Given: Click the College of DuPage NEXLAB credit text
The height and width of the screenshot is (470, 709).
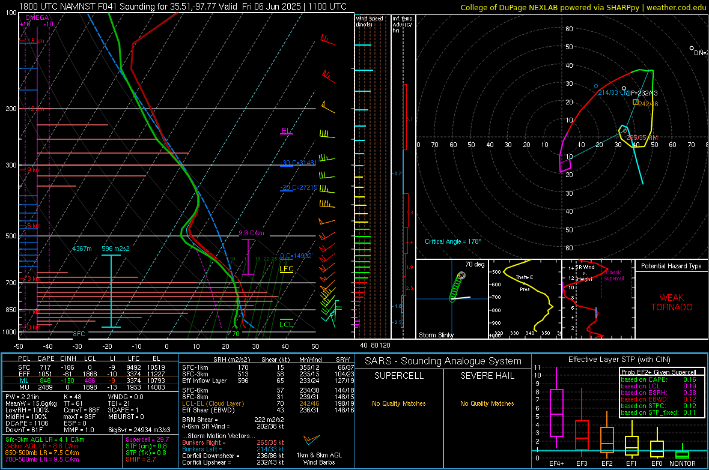Looking at the screenshot, I should point(583,7).
